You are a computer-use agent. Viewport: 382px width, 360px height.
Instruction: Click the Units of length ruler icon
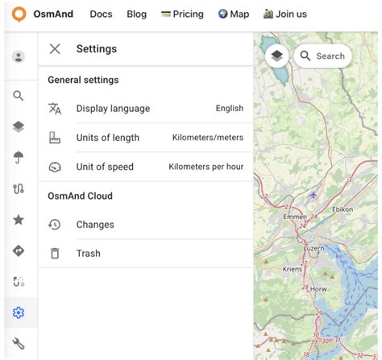(55, 138)
